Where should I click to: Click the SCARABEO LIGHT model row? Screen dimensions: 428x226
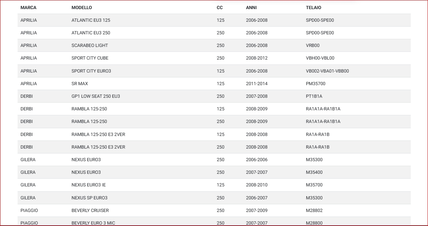pyautogui.click(x=90, y=46)
